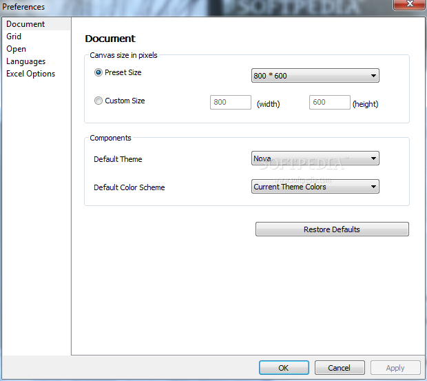427x381 pixels.
Task: Click the custom width input field
Action: [231, 102]
